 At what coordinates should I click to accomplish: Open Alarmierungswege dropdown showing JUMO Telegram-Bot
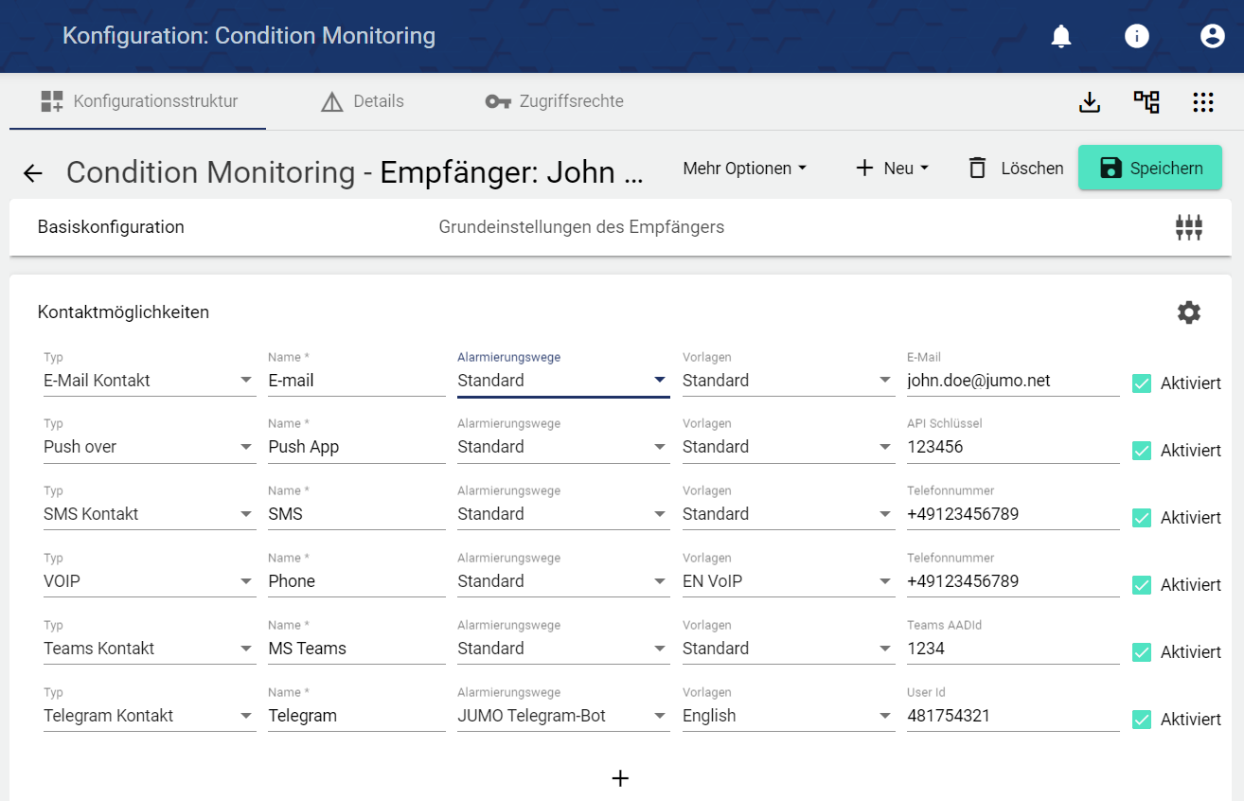click(562, 716)
